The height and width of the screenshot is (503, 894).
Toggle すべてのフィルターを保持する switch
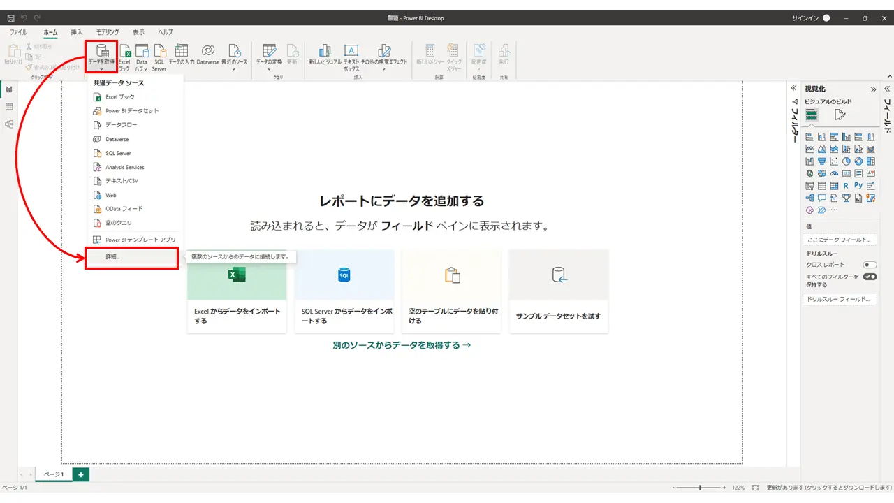[x=870, y=277]
